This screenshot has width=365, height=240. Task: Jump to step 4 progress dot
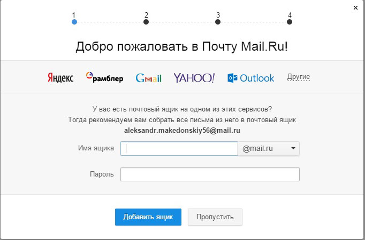tap(290, 22)
